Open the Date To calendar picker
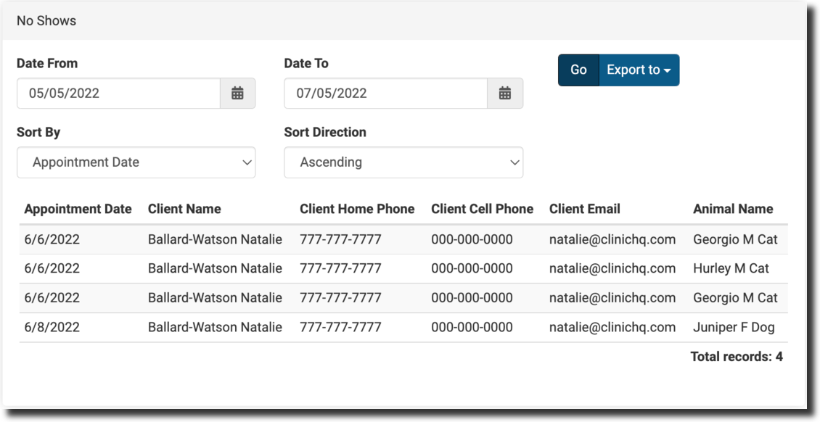This screenshot has height=422, width=820. point(505,94)
